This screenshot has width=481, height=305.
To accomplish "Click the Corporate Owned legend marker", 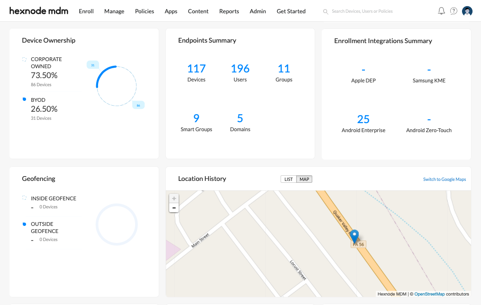I will 24,59.
